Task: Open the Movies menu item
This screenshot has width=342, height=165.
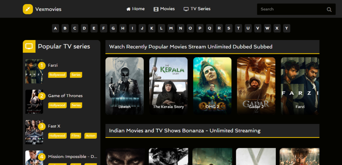Action: click(x=164, y=9)
